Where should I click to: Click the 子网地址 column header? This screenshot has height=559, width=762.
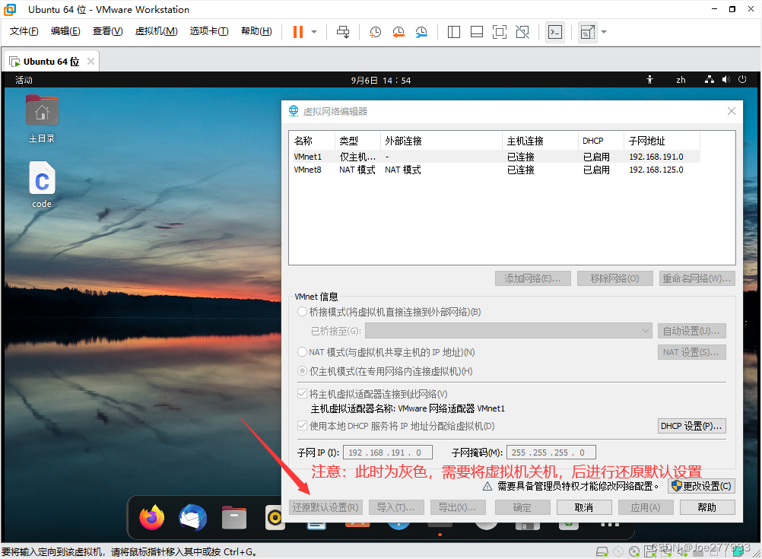(662, 141)
